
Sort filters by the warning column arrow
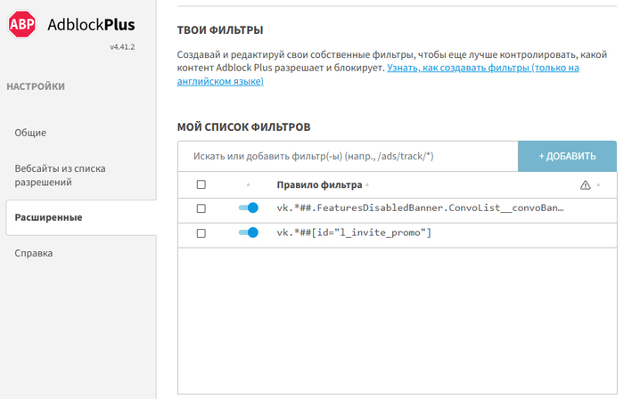[x=598, y=184]
